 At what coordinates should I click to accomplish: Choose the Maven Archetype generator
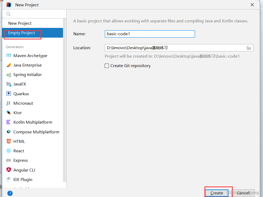point(33,56)
